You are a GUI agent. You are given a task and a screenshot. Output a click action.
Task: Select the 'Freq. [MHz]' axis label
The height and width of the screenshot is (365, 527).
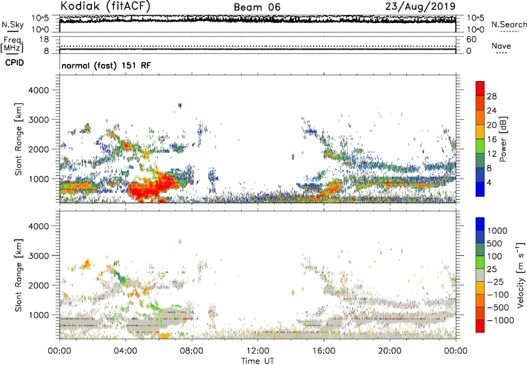tap(12, 44)
